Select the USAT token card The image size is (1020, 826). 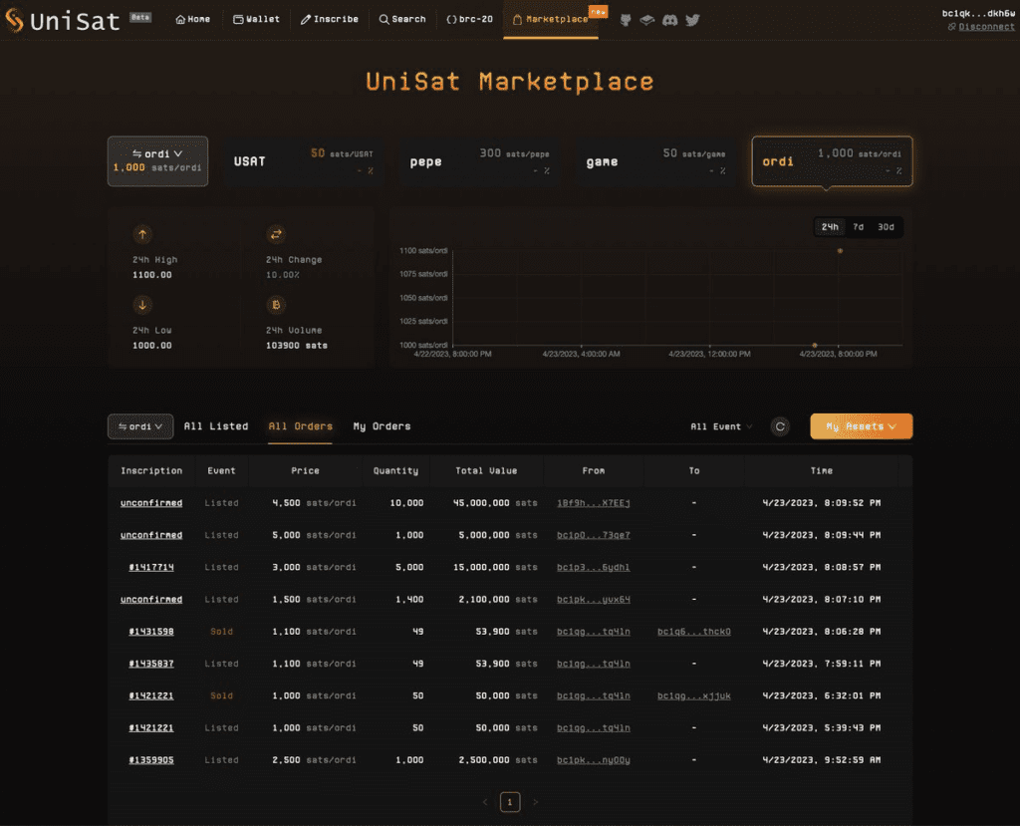click(303, 161)
